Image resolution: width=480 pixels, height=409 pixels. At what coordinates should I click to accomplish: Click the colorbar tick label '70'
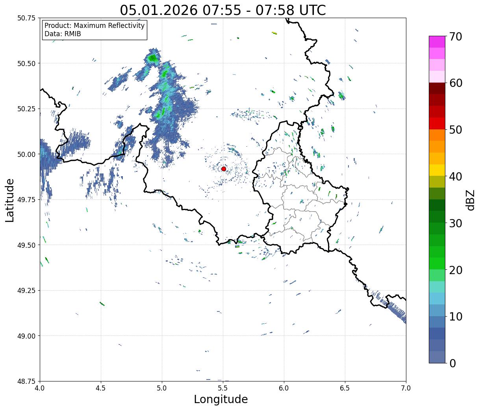pyautogui.click(x=456, y=37)
